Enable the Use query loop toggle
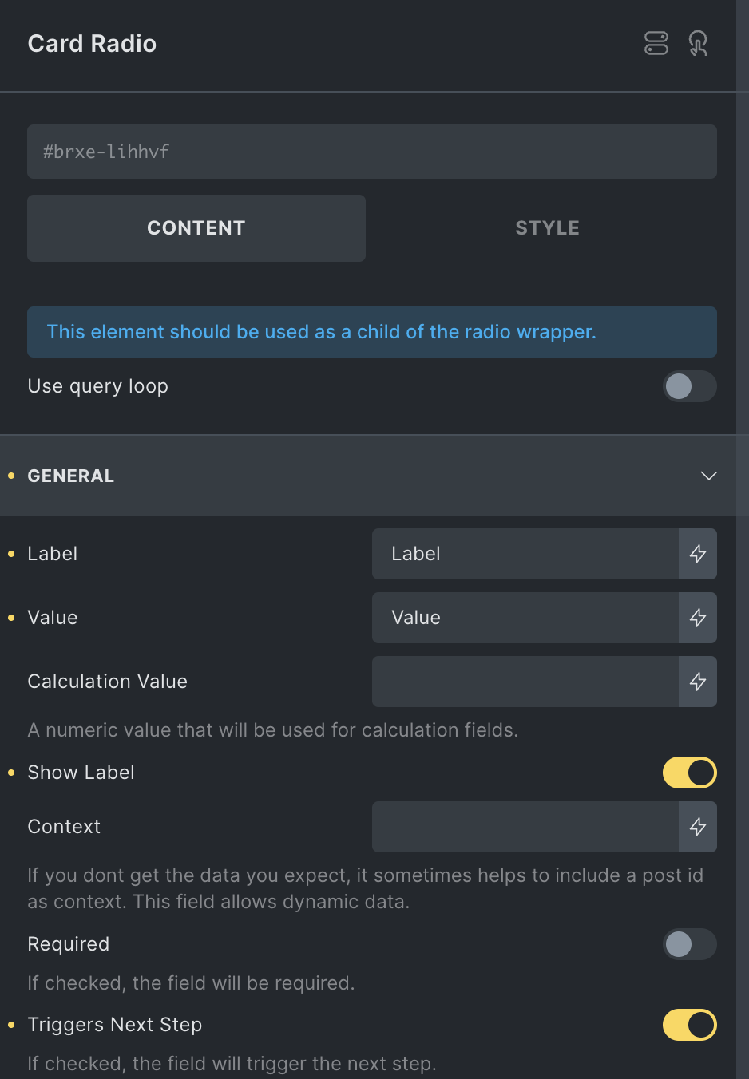 [x=690, y=386]
